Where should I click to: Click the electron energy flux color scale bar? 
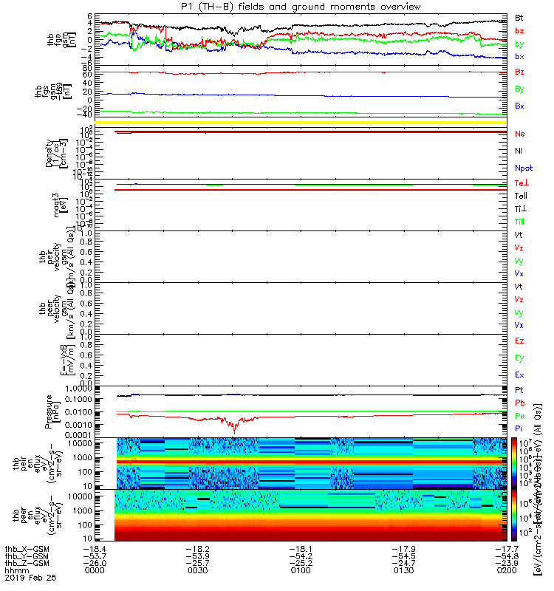click(514, 515)
